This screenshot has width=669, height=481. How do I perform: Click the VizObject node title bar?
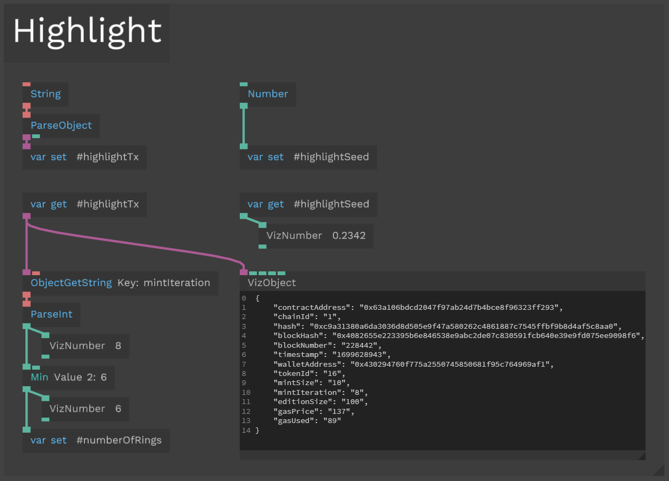click(x=442, y=283)
